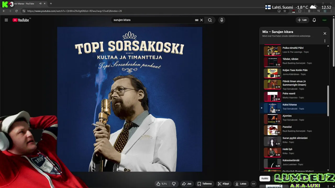Clear the search text with the X

(202, 20)
